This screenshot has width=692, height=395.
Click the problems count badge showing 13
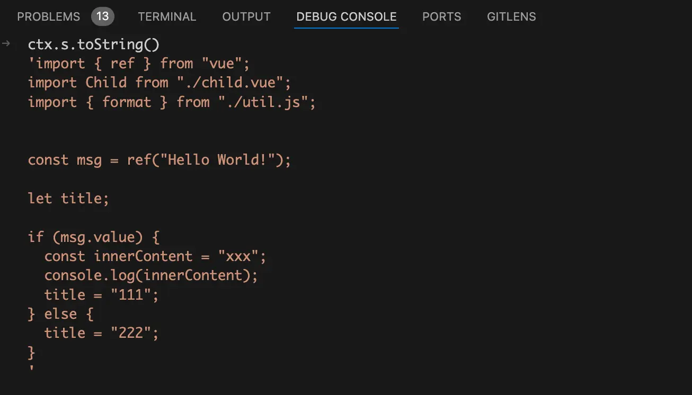[x=103, y=17]
